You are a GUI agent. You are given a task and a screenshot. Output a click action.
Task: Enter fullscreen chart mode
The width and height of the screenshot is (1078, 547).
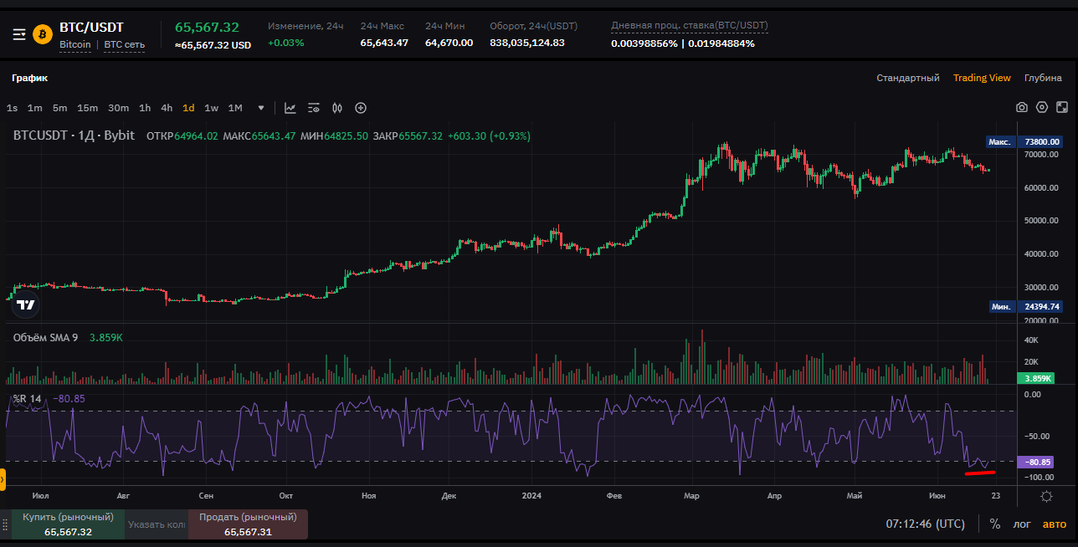[1062, 107]
